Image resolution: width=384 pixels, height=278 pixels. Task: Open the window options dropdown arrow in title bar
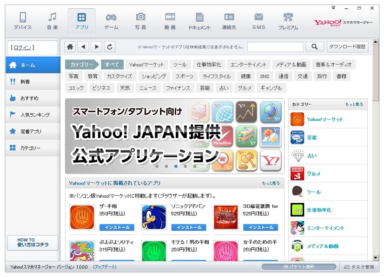333,8
